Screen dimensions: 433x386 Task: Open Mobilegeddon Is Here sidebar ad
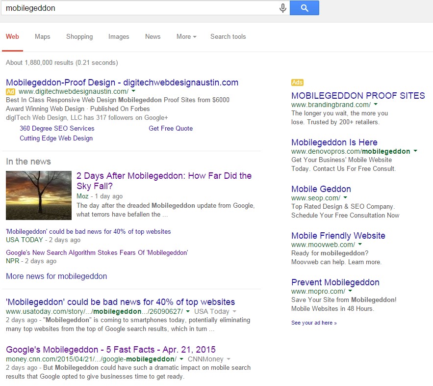click(x=334, y=142)
